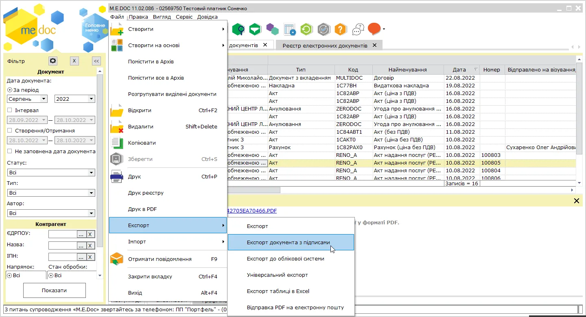
Task: Open the Автор dropdown
Action: point(91,213)
